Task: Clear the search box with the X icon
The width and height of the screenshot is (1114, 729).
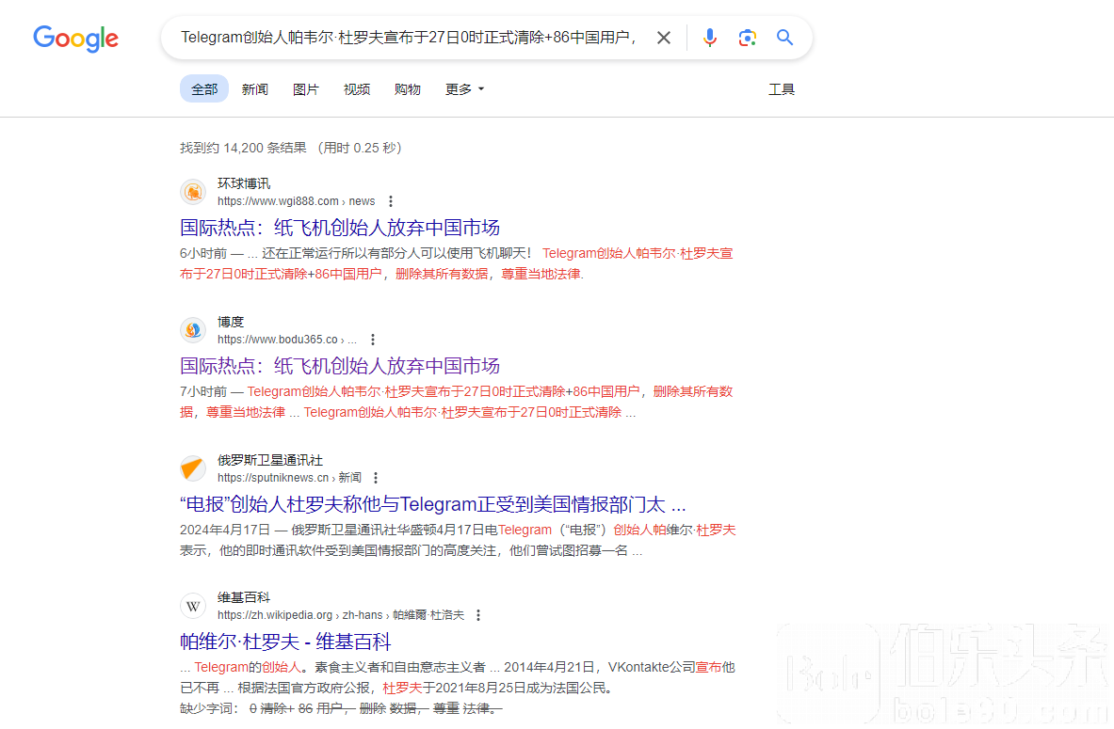Action: tap(664, 38)
